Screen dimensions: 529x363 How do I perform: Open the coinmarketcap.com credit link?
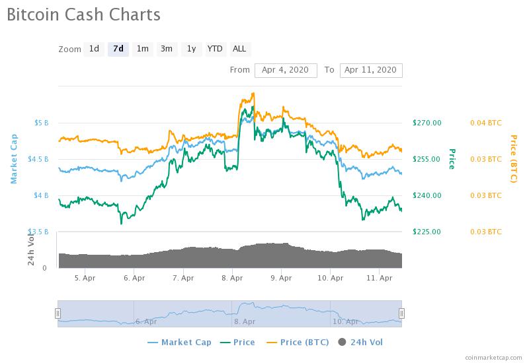point(494,357)
